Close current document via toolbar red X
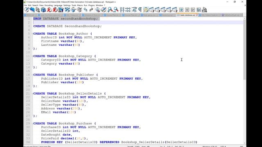 (x=49, y=10)
